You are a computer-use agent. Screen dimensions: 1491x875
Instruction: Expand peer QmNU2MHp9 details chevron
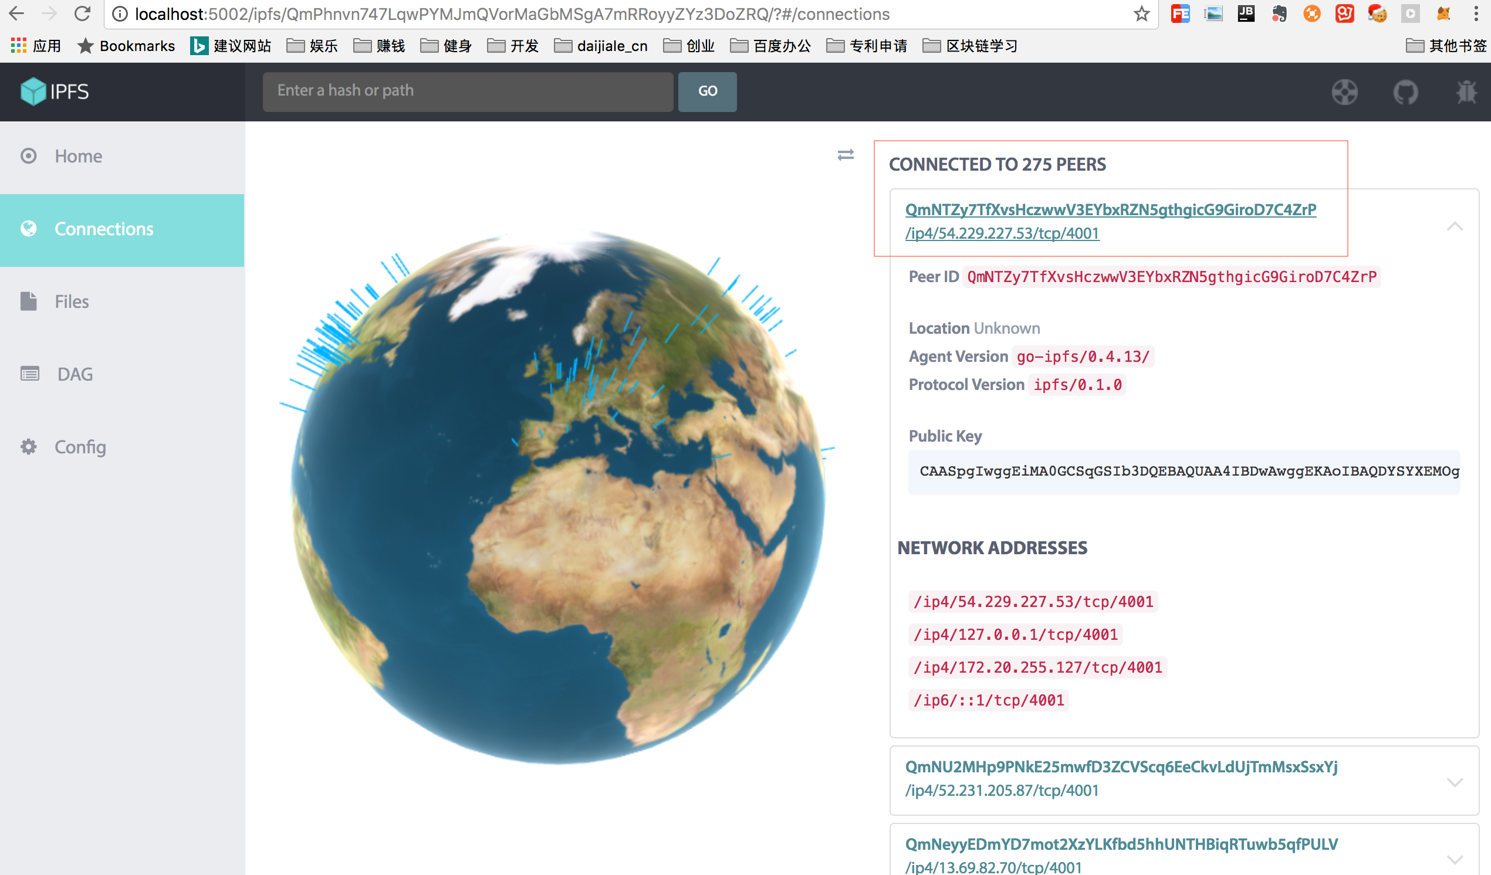tap(1454, 782)
